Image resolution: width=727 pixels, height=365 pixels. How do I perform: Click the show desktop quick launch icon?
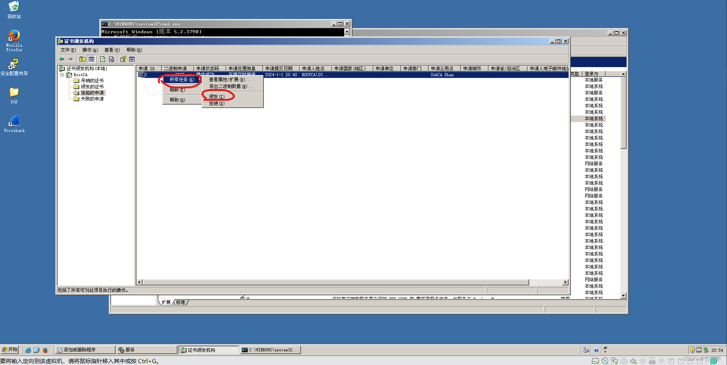[x=36, y=350]
